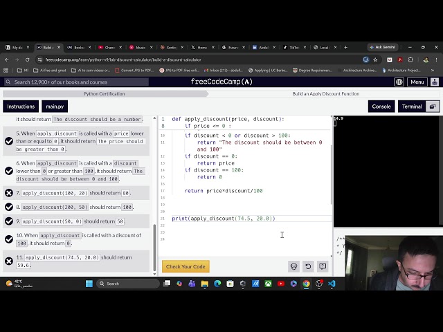Viewport: 443px width, 332px height.
Task: Click the def apply_discount code line
Action: [228, 119]
